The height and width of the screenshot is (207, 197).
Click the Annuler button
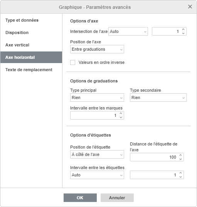click(x=117, y=198)
